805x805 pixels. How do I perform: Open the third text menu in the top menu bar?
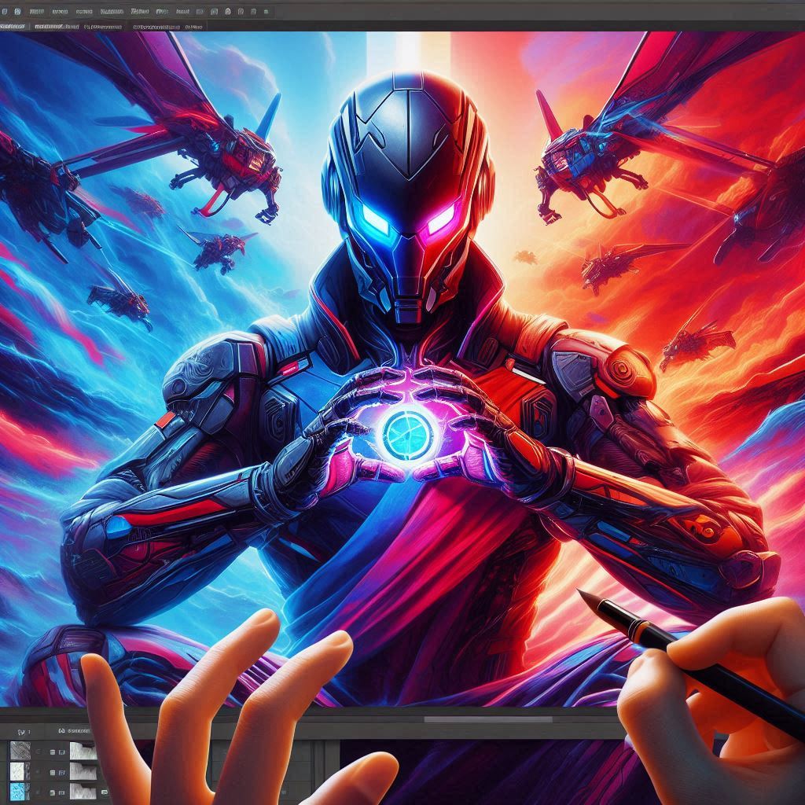84,12
